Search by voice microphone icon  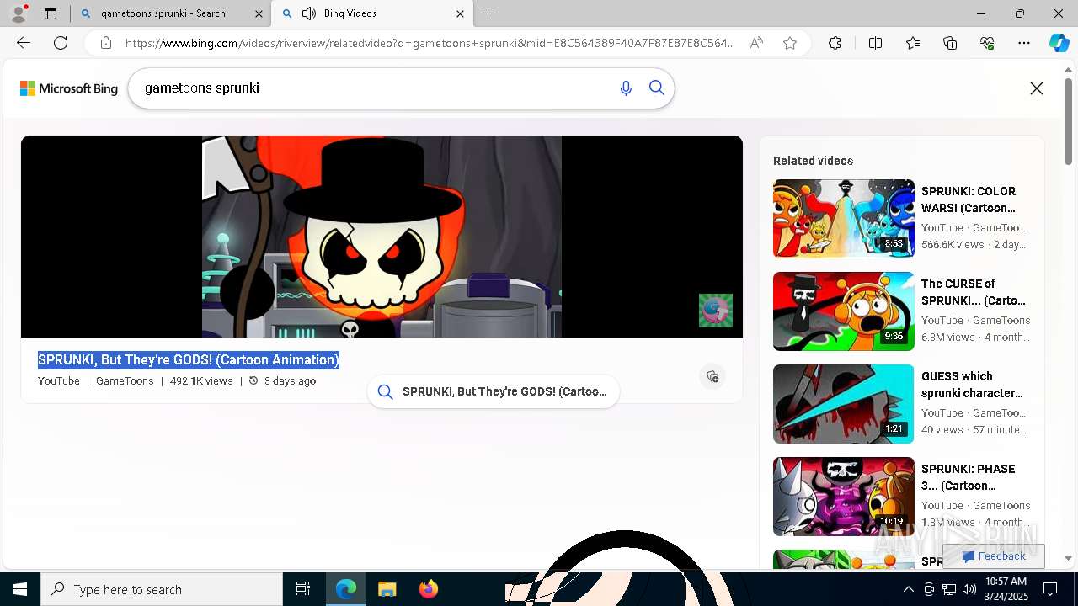tap(626, 88)
